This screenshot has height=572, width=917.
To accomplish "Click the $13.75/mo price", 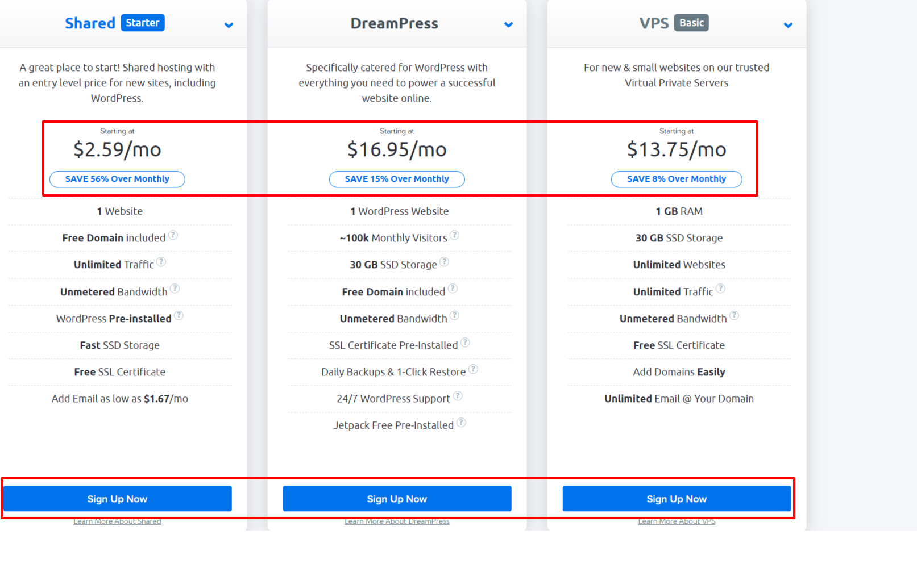I will tap(677, 149).
